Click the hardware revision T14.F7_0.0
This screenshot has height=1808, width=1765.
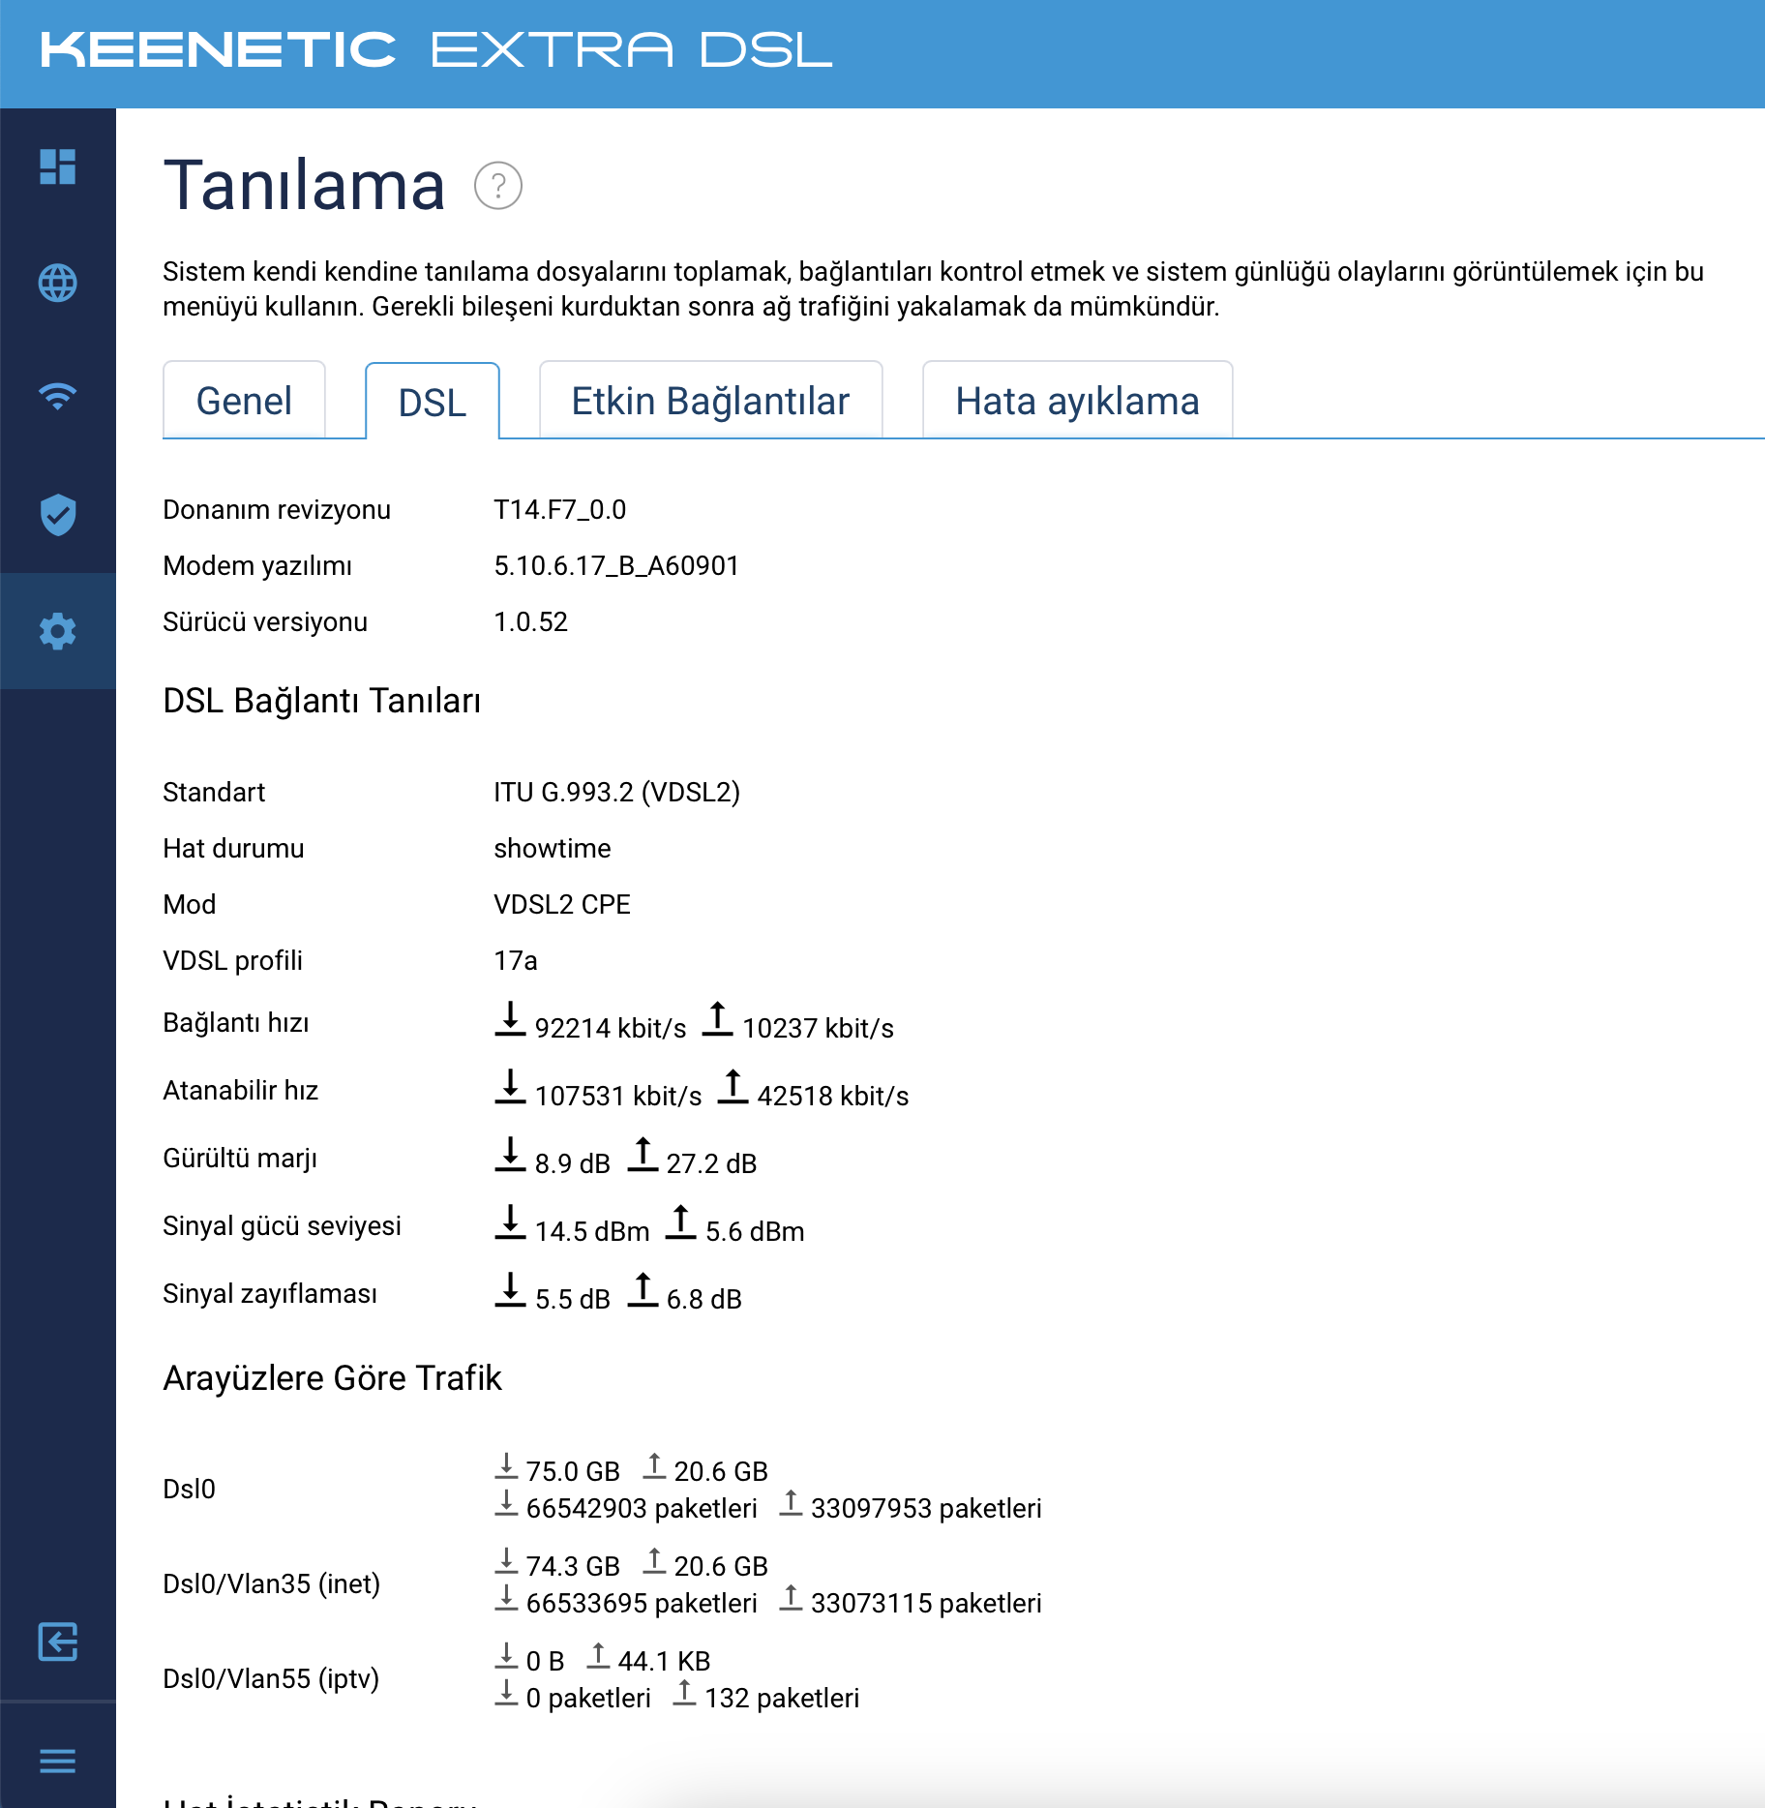click(560, 510)
